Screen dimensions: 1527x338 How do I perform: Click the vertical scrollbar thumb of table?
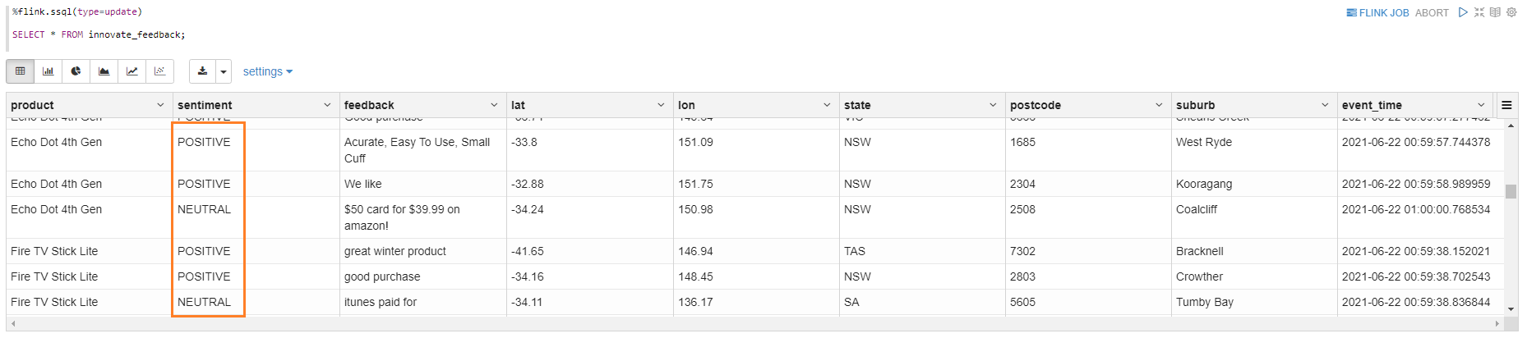[x=1511, y=191]
